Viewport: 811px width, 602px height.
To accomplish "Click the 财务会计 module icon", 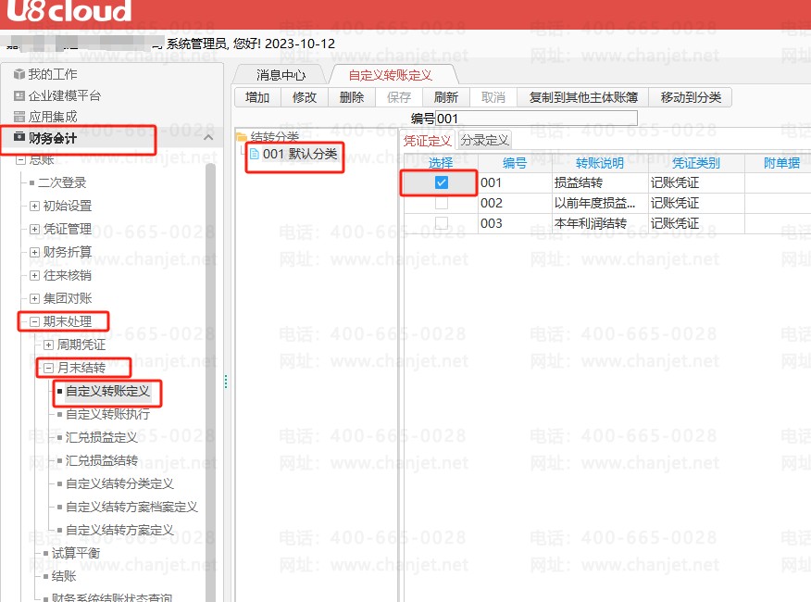I will 19,138.
